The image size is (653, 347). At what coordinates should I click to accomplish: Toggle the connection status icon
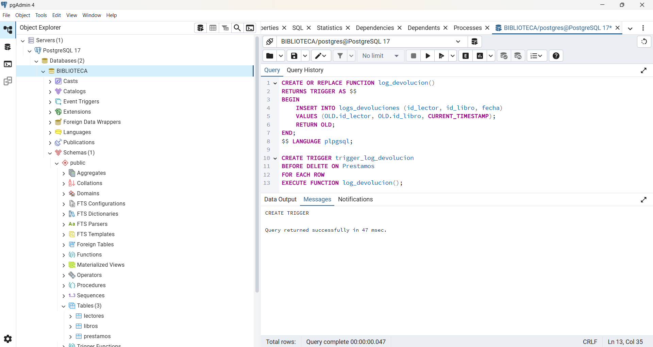tap(270, 42)
